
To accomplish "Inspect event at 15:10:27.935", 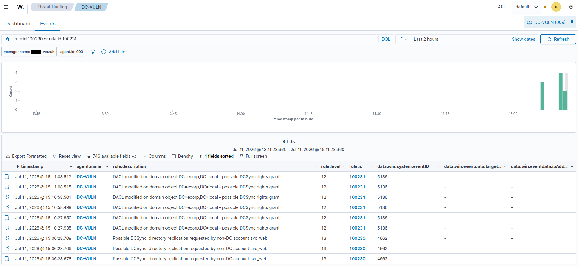I will [x=7, y=228].
